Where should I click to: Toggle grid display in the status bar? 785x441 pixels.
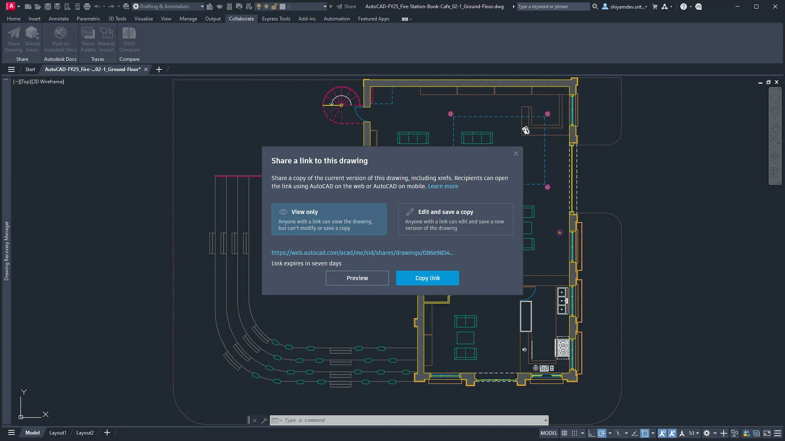(x=564, y=433)
